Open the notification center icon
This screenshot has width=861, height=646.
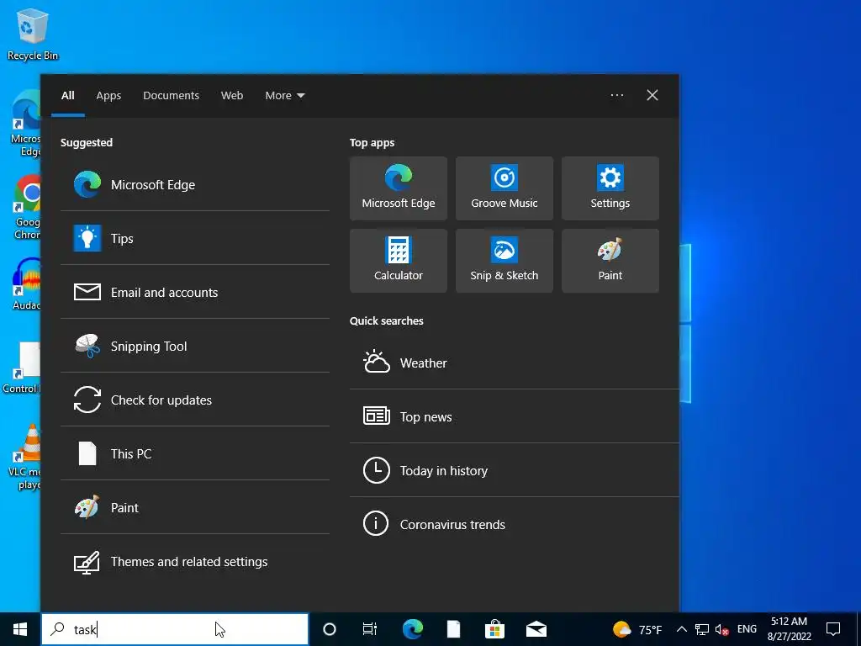[x=833, y=629]
